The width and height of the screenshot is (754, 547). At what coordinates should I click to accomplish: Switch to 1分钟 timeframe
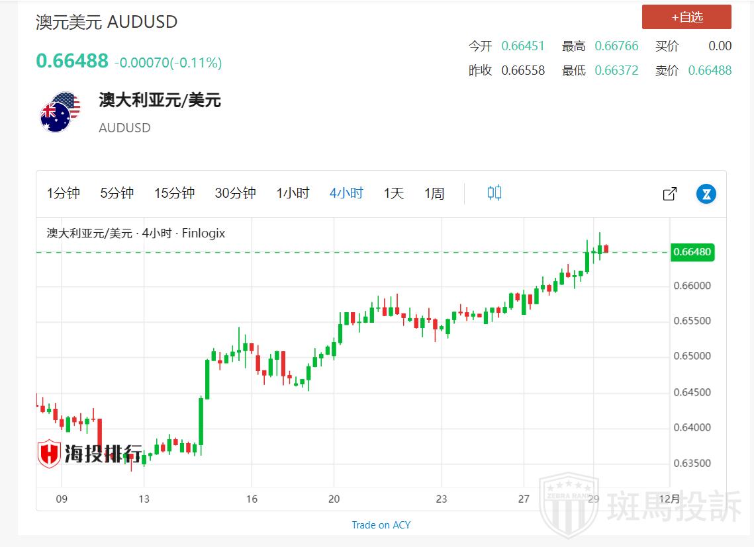[x=64, y=193]
